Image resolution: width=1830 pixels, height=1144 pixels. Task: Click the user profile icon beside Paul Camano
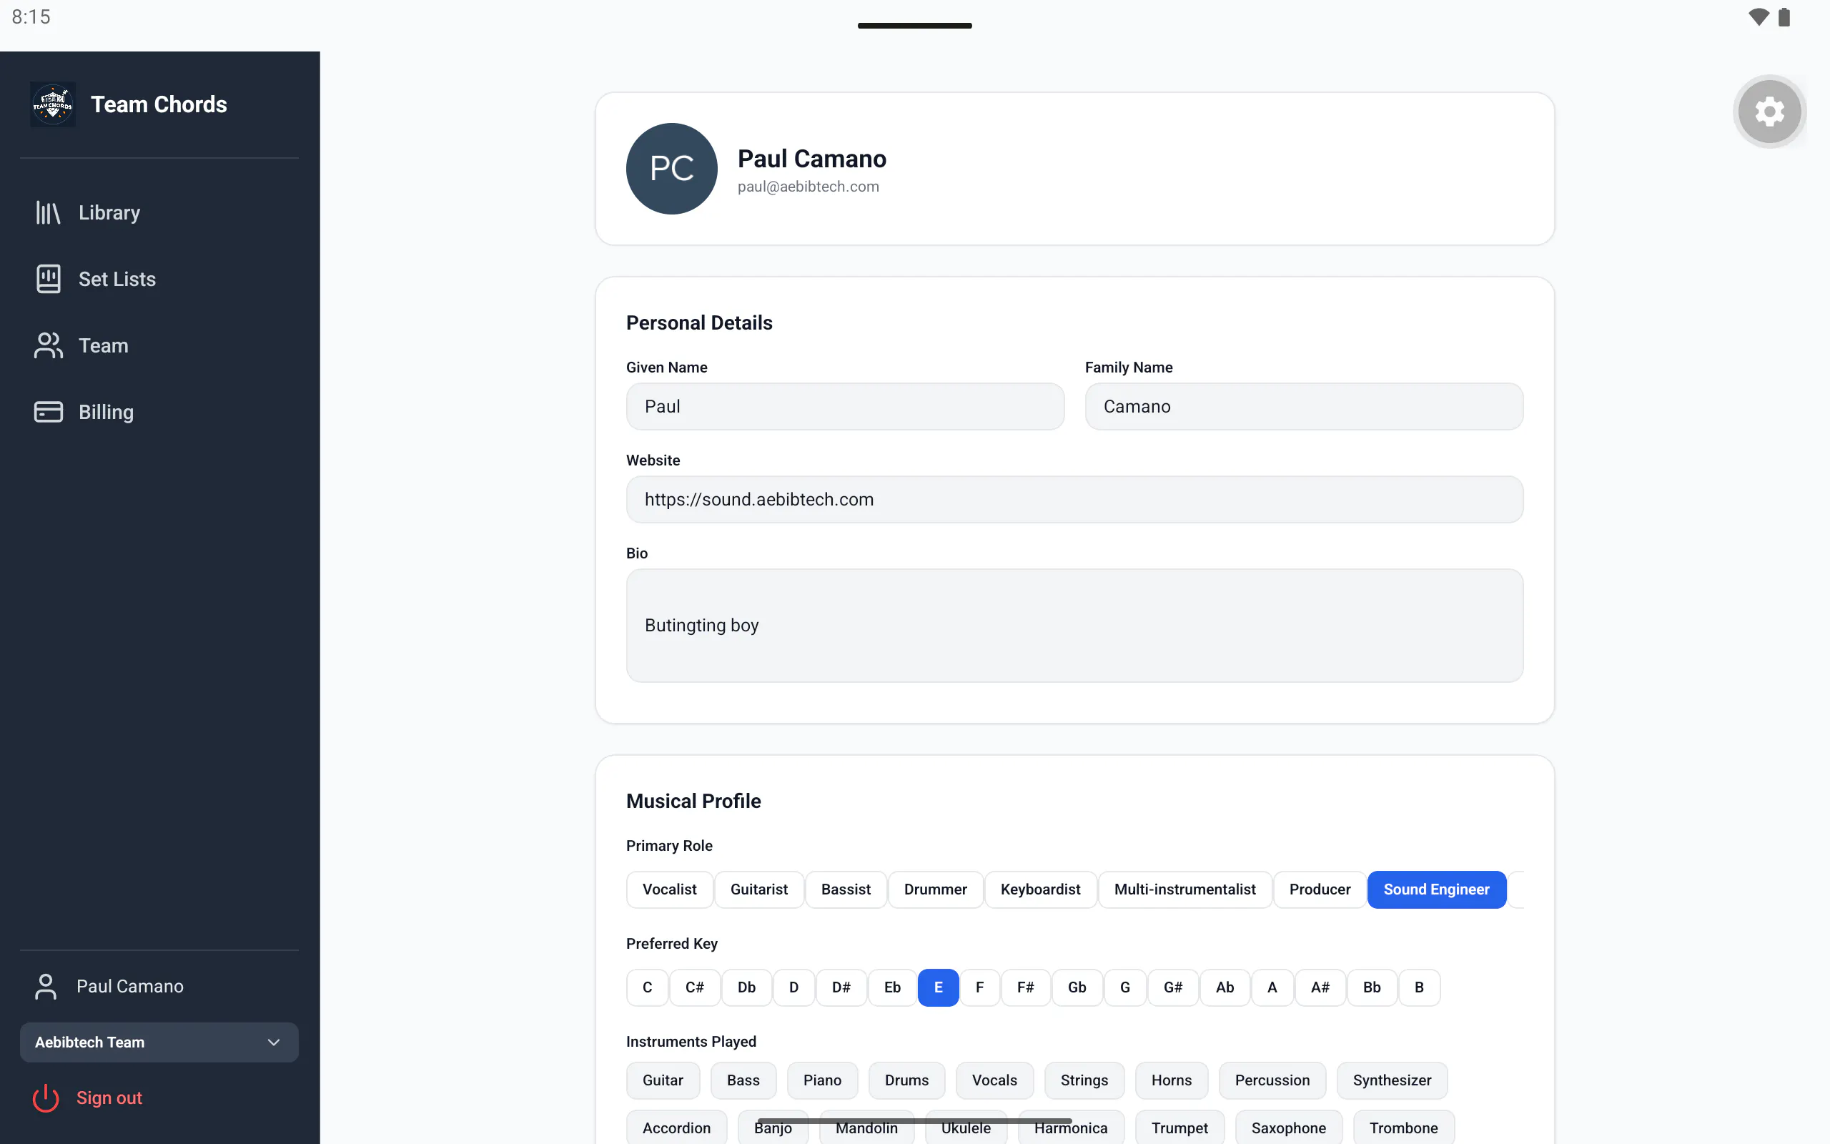(x=46, y=987)
